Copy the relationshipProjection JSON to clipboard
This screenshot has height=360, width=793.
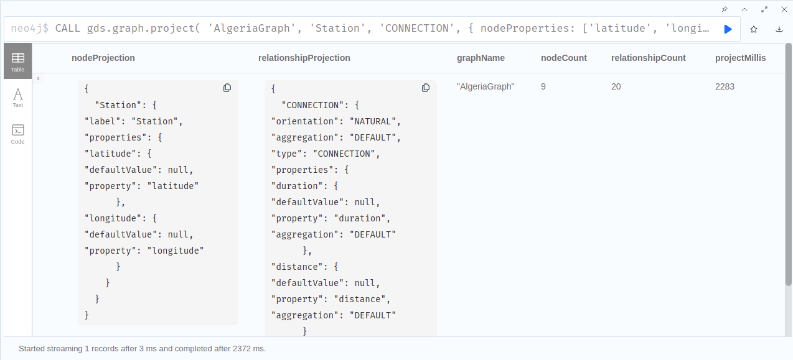[426, 88]
